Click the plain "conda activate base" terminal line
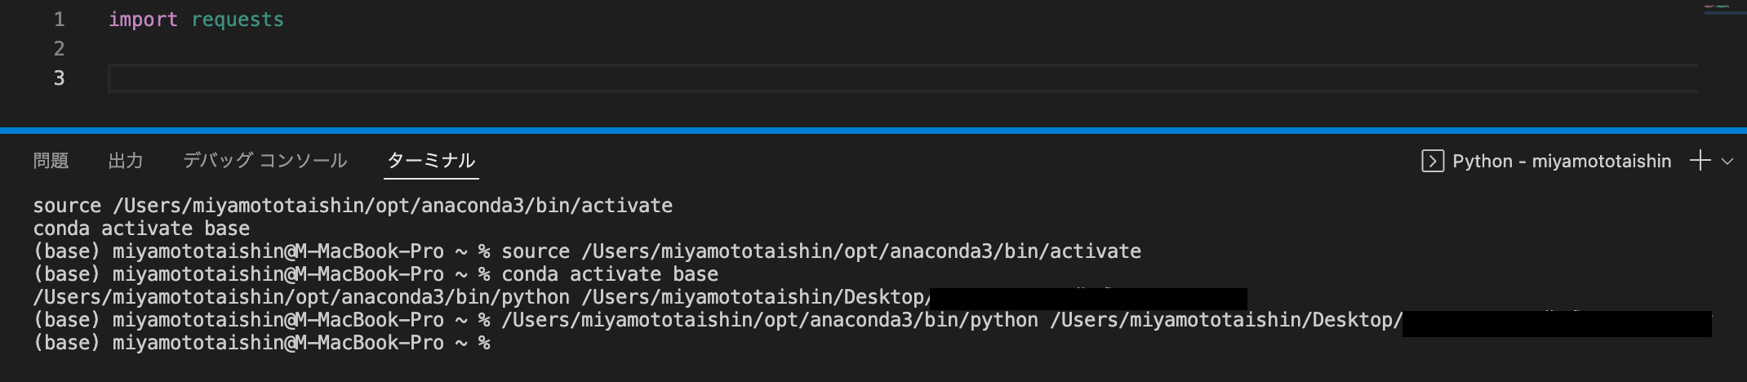The width and height of the screenshot is (1747, 382). point(141,229)
